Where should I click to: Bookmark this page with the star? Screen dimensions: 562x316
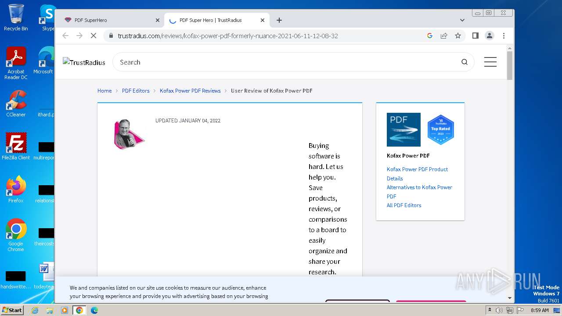tap(458, 36)
